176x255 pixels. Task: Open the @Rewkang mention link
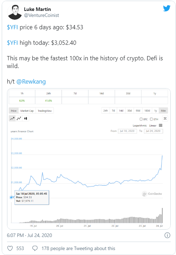point(31,81)
